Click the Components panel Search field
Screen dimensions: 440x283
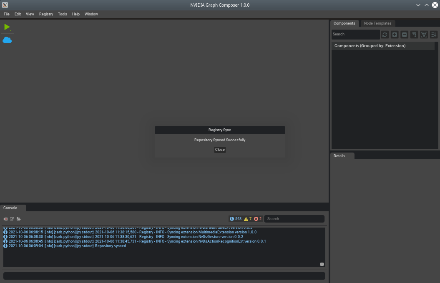click(355, 34)
